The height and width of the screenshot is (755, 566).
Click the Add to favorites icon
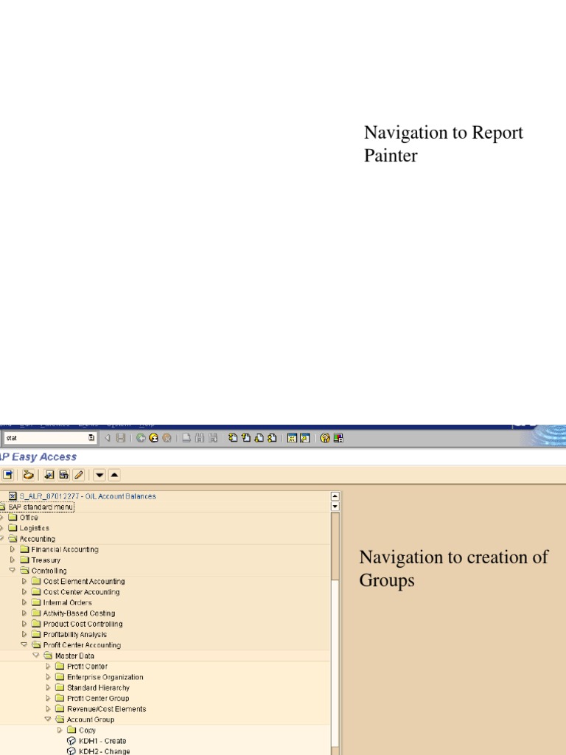pos(49,476)
